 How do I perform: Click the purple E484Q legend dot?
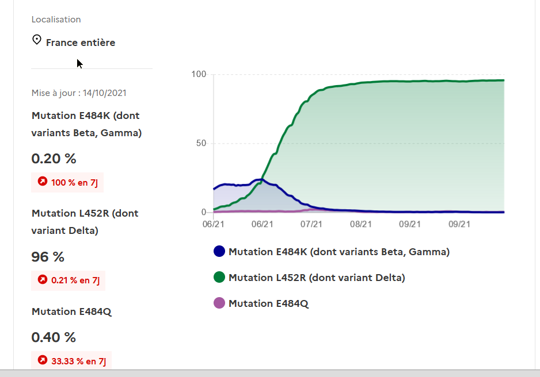(219, 303)
